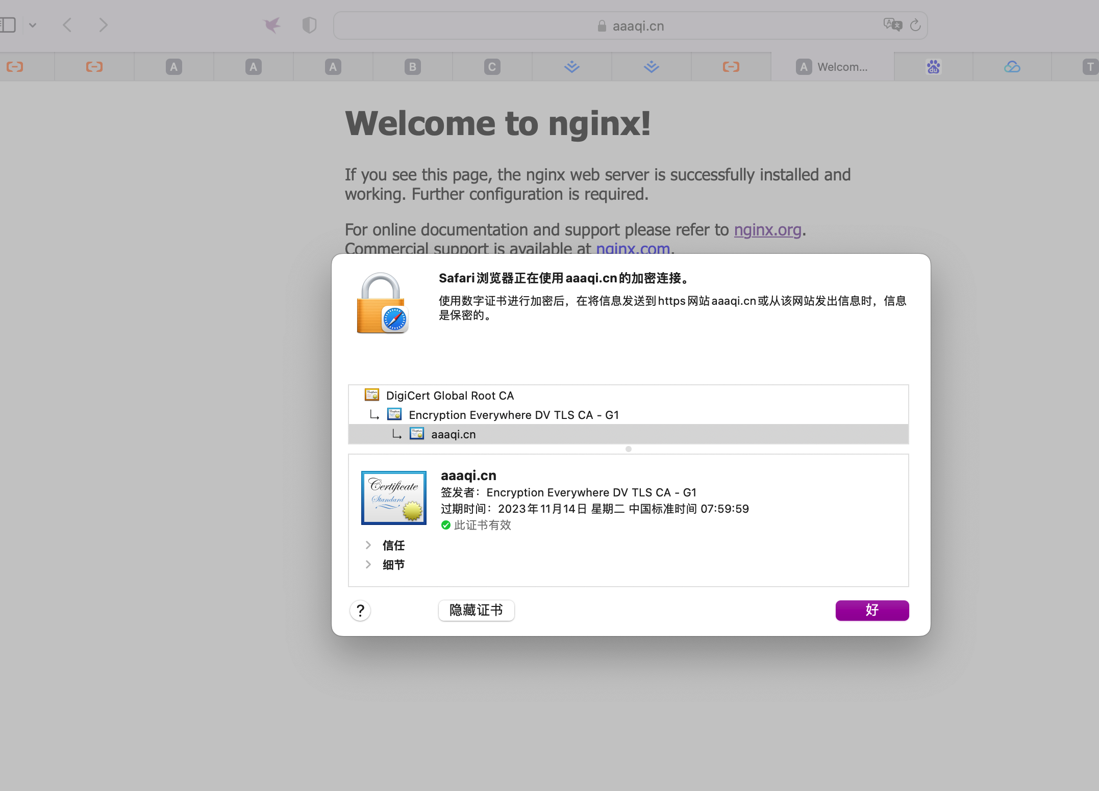Click the bold aaaqi.cn certificate title
Image resolution: width=1099 pixels, height=791 pixels.
468,476
